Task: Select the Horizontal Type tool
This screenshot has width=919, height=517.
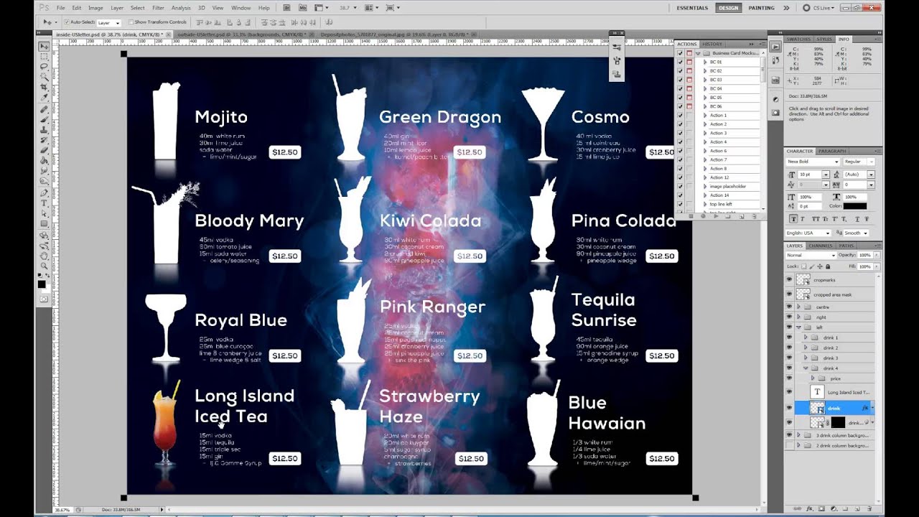Action: coord(45,203)
